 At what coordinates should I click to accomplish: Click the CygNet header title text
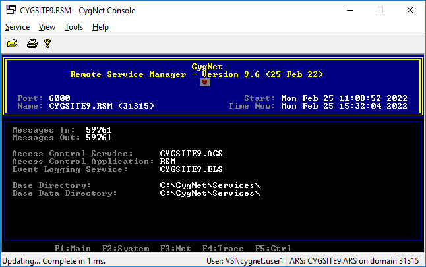207,67
